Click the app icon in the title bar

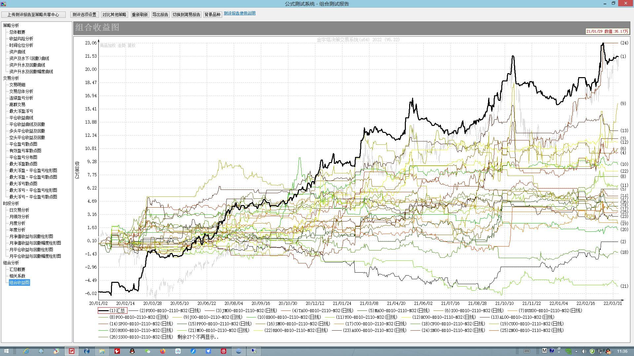3,4
